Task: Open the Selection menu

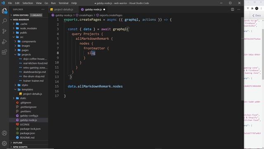Action: (x=28, y=3)
